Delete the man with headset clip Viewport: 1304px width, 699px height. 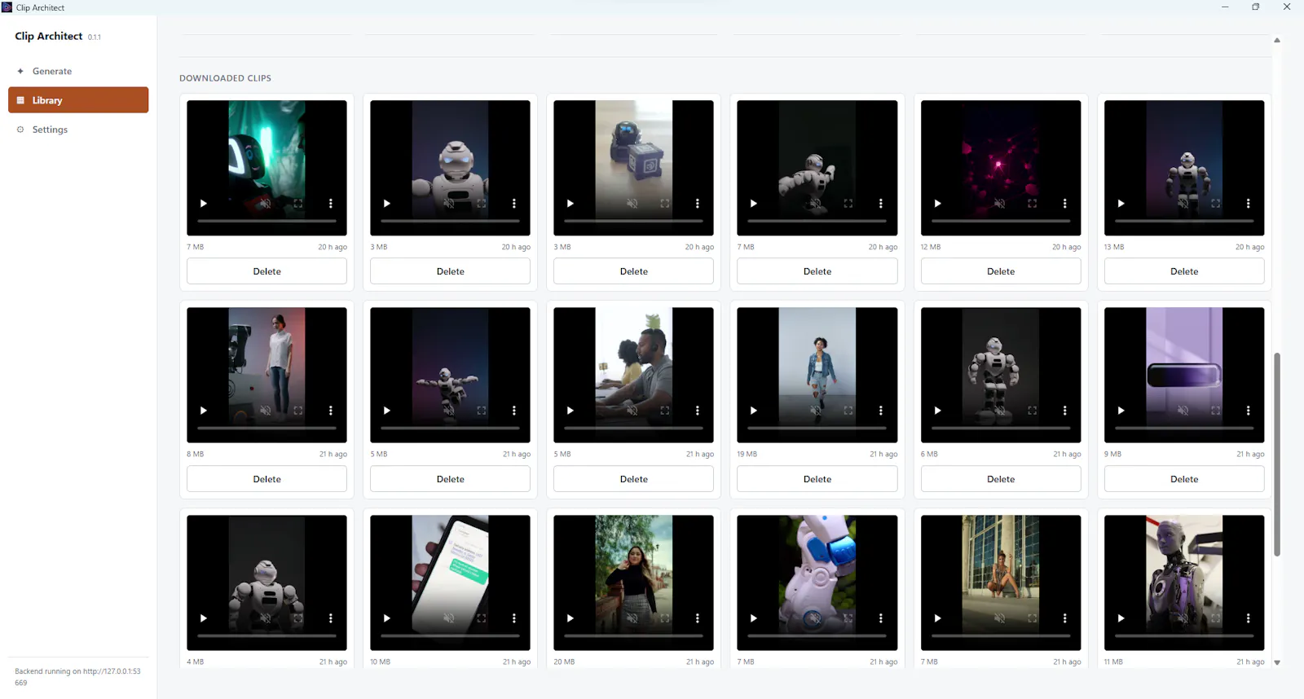click(x=633, y=479)
